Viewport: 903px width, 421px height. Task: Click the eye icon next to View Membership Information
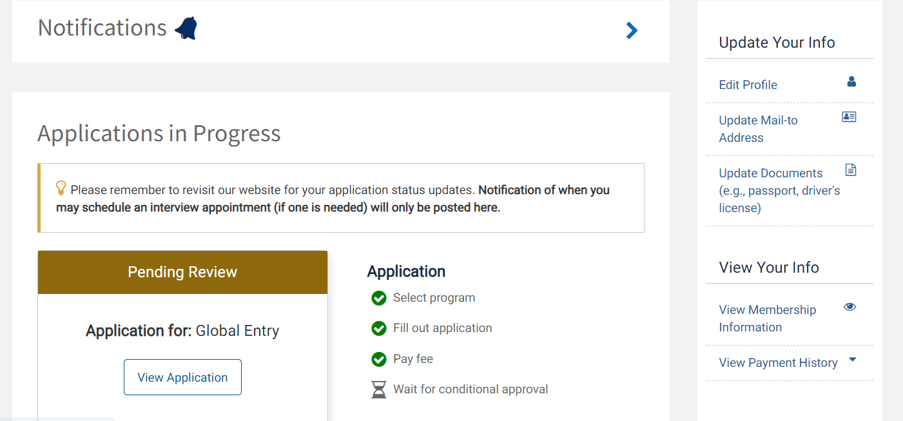850,308
